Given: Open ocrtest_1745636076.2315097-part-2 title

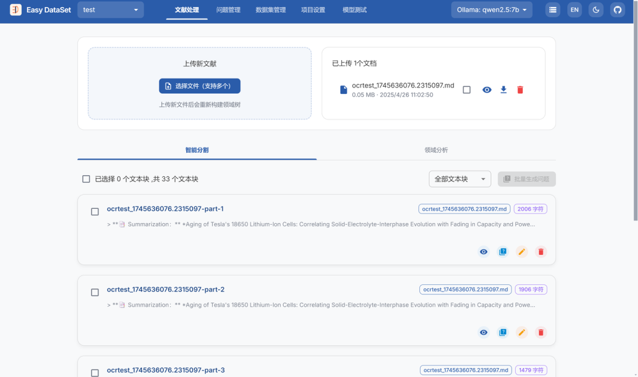Looking at the screenshot, I should click(165, 290).
